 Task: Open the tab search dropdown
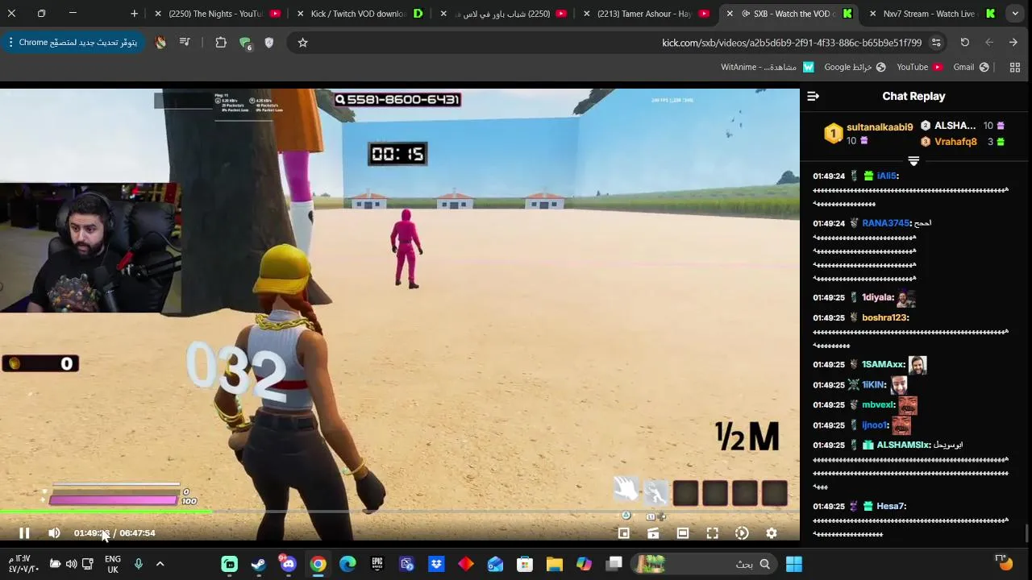(1015, 14)
